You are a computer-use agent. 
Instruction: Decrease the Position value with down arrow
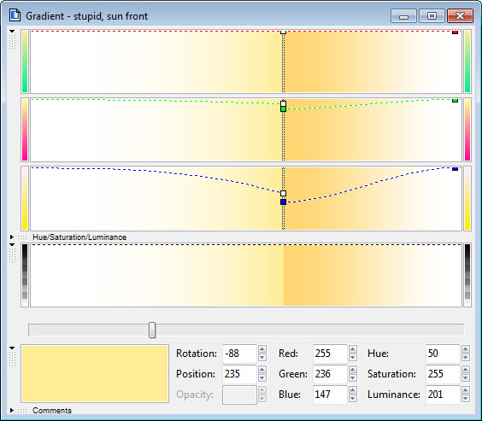coord(262,378)
